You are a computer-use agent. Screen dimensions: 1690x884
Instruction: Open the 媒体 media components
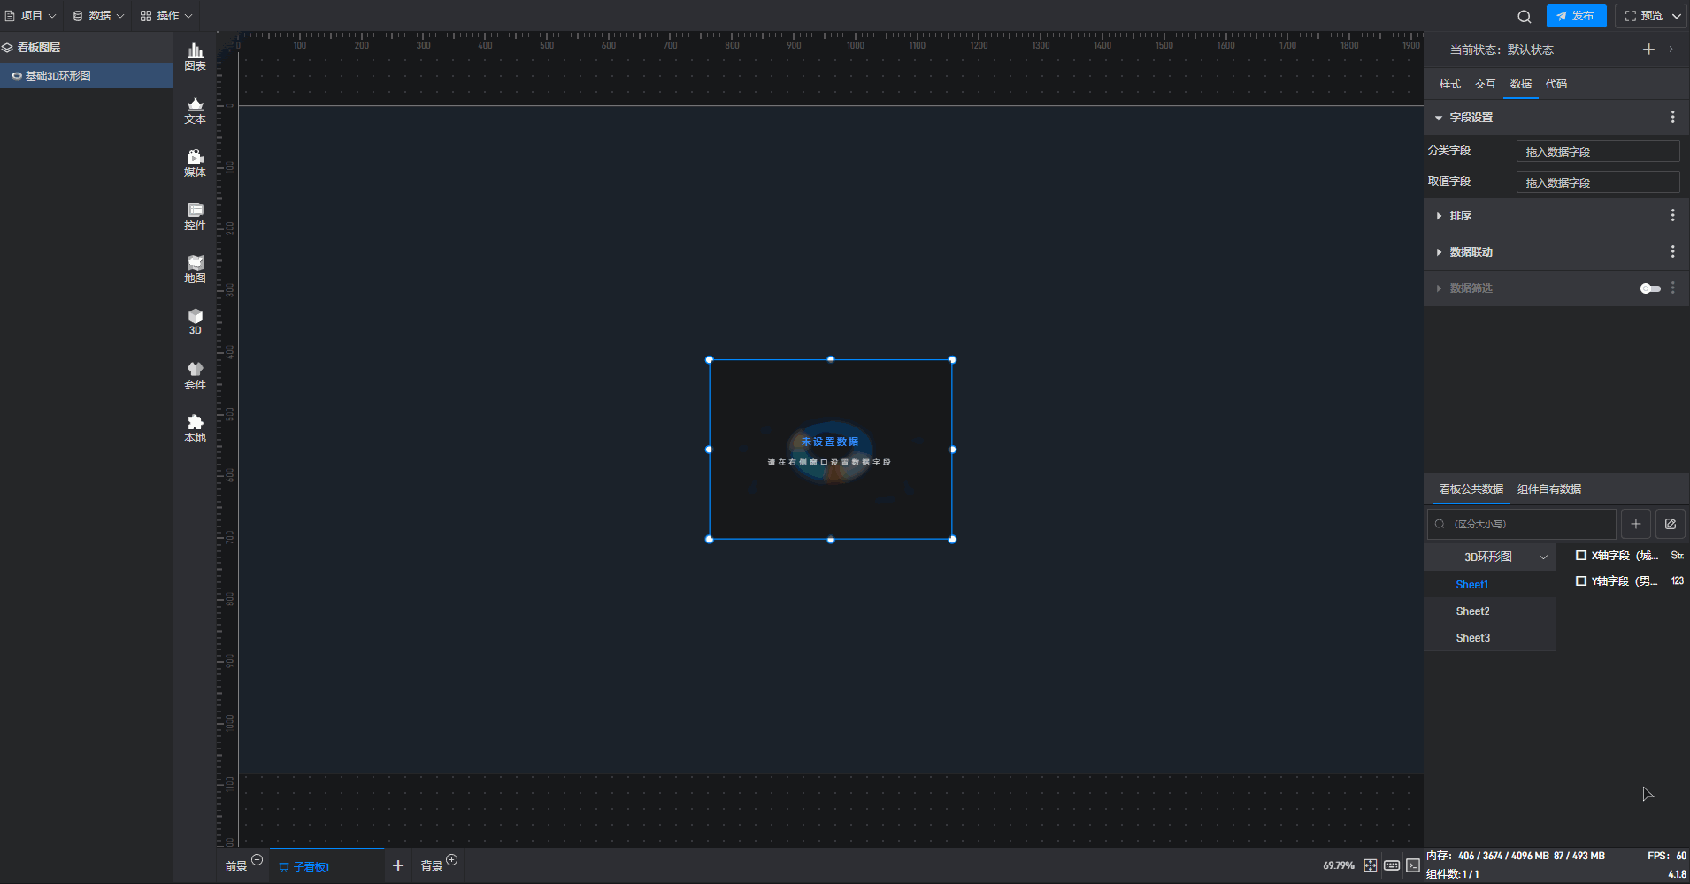coord(195,164)
